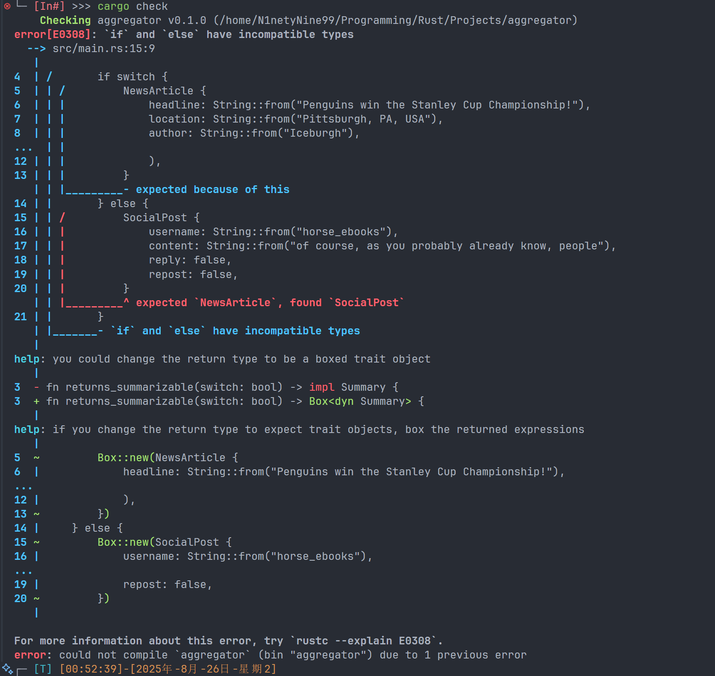This screenshot has width=715, height=676.
Task: Click the 'cargo check' command text
Action: tap(132, 6)
